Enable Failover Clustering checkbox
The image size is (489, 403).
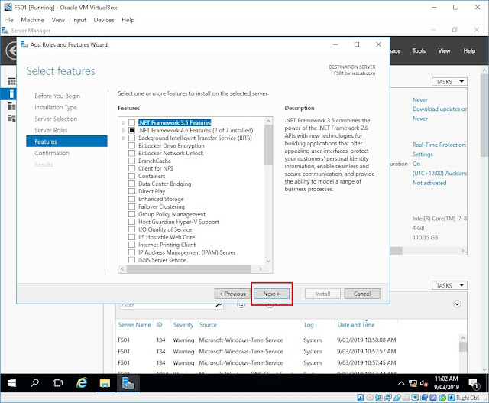tap(132, 206)
